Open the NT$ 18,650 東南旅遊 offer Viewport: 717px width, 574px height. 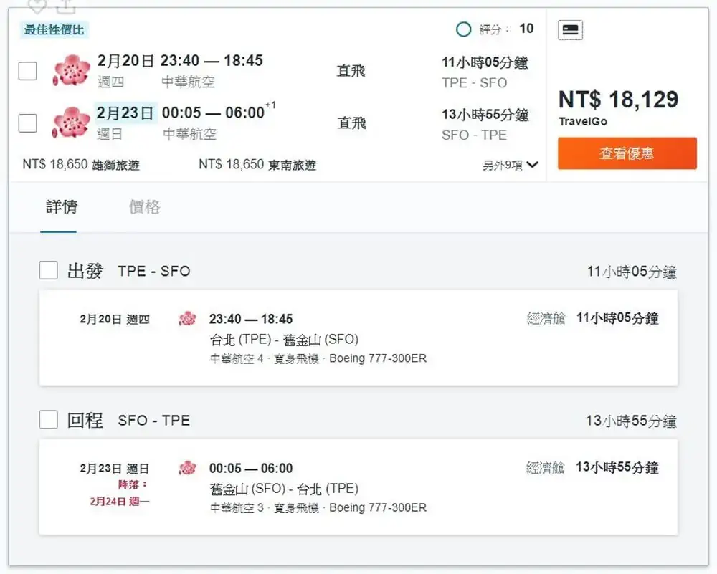tap(257, 165)
